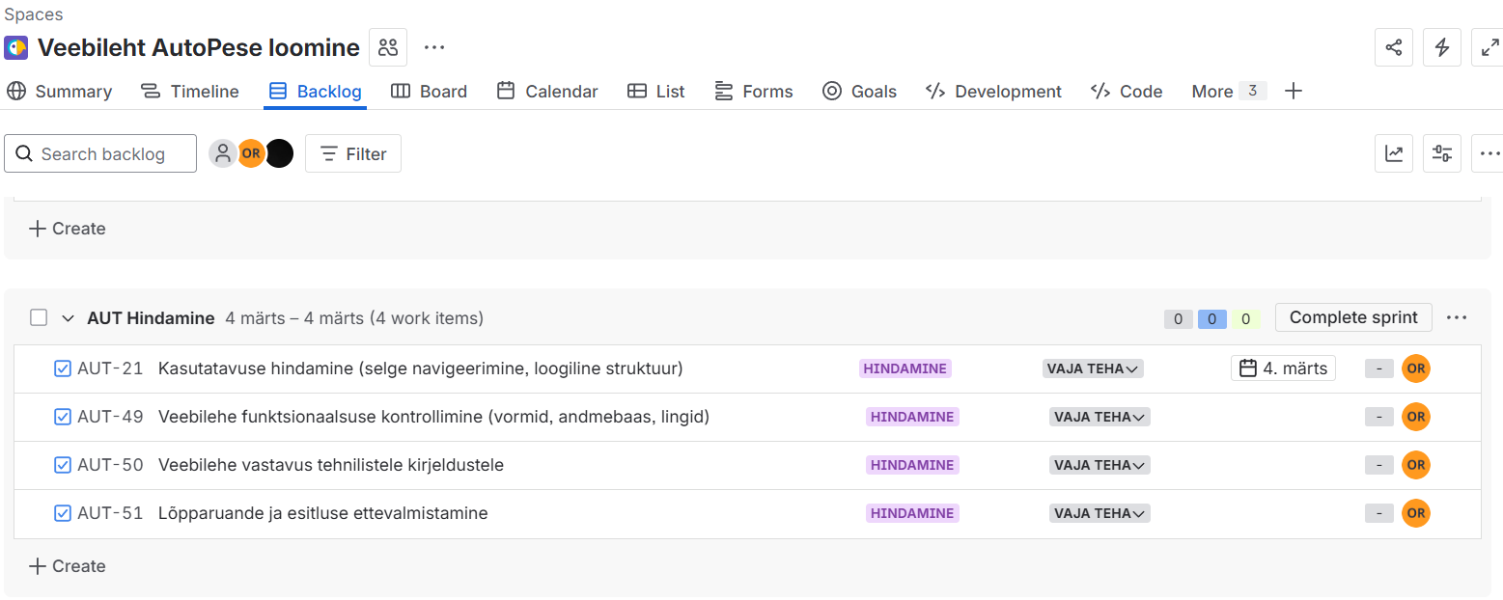Click the plus icon to add view
1503x600 pixels.
pos(1294,91)
